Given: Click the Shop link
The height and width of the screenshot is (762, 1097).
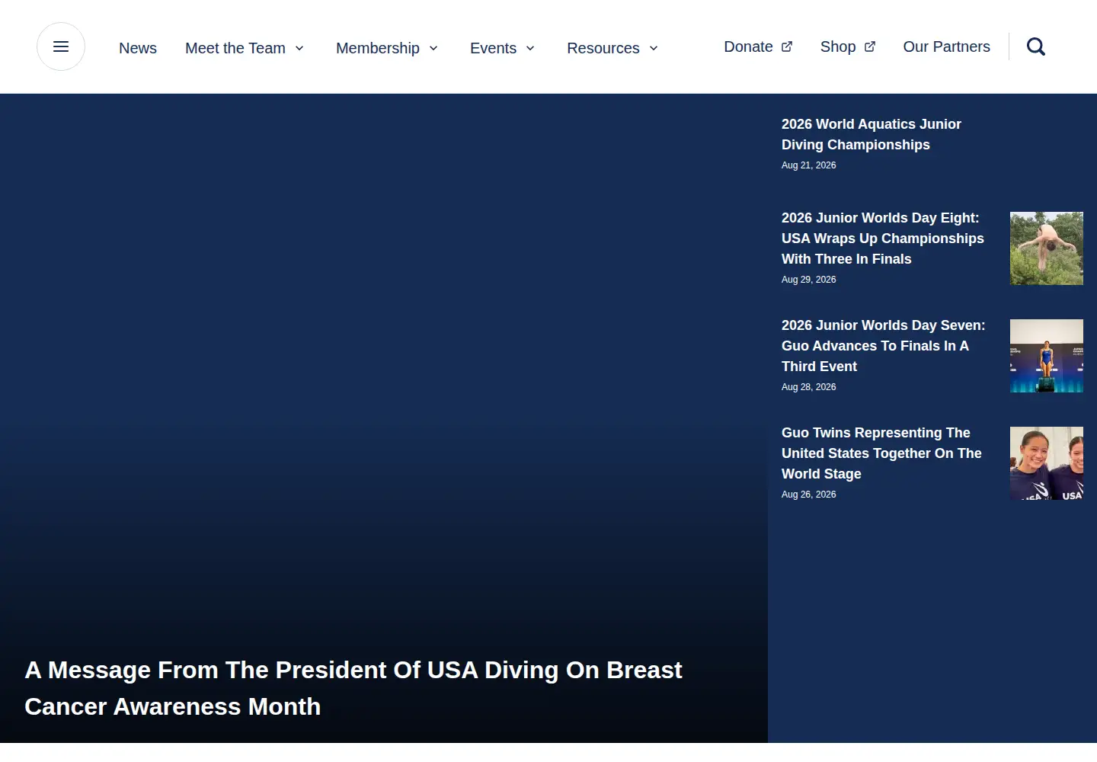Looking at the screenshot, I should point(838,46).
